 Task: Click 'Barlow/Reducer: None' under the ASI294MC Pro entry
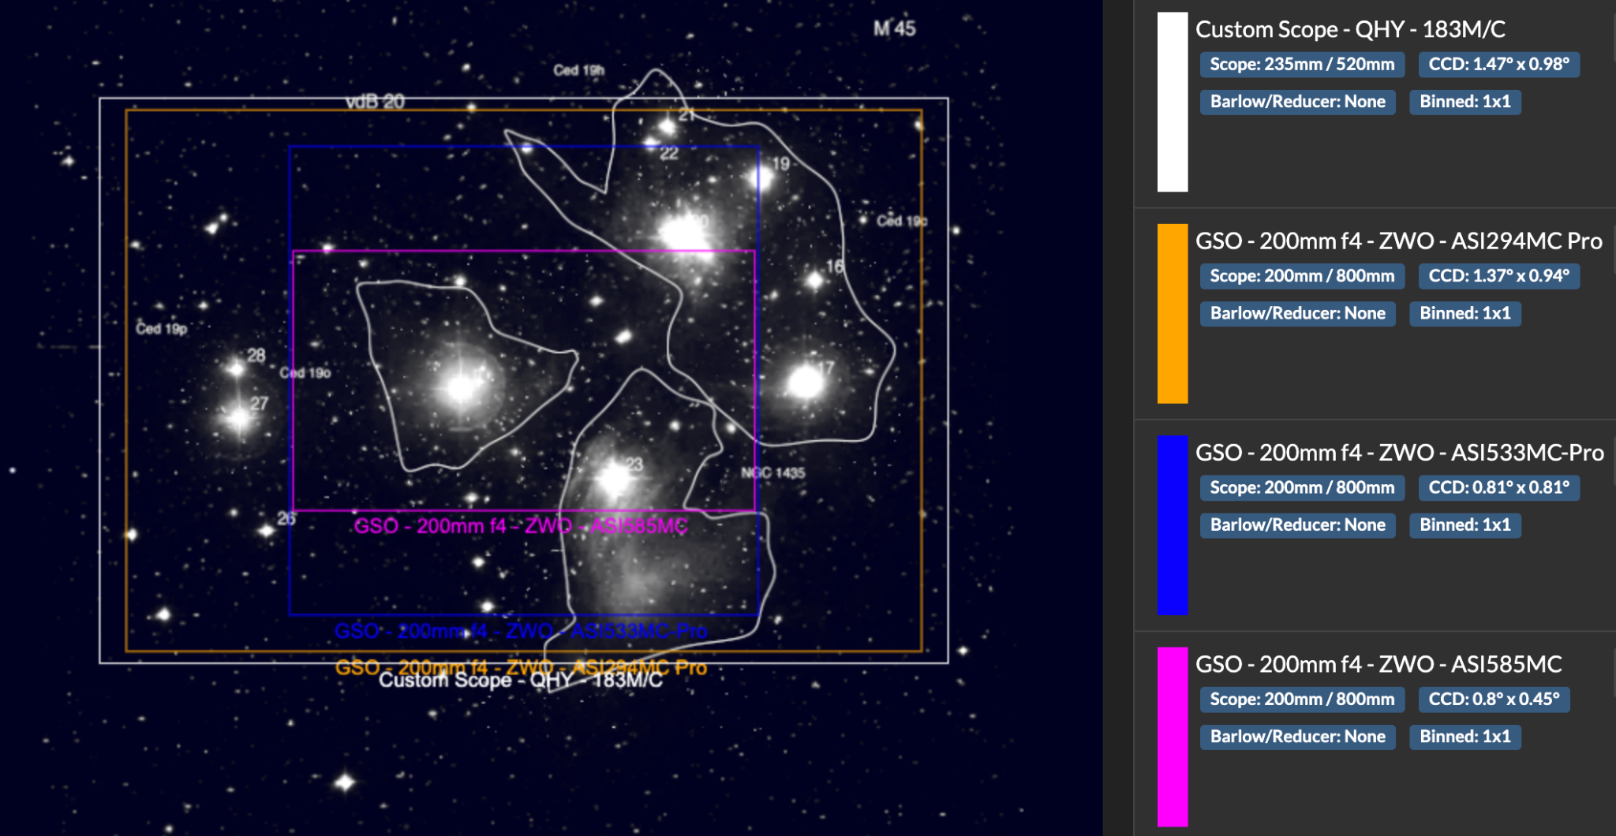(x=1298, y=314)
